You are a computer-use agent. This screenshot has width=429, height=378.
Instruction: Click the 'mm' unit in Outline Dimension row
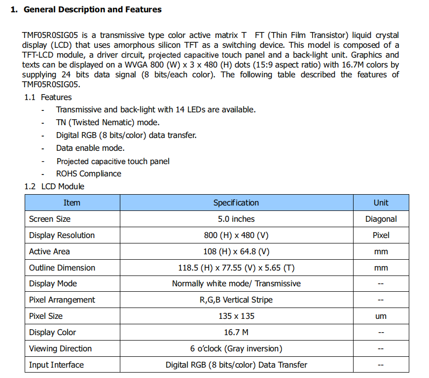click(x=381, y=268)
